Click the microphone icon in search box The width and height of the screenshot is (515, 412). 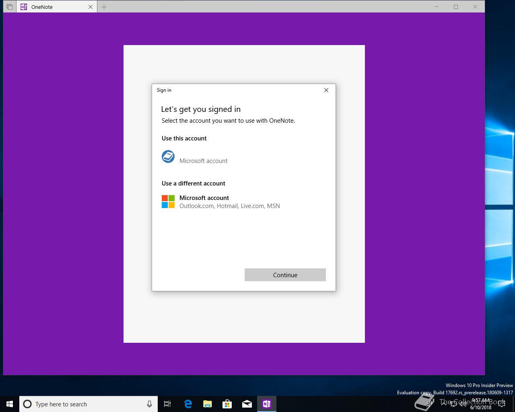coord(149,404)
